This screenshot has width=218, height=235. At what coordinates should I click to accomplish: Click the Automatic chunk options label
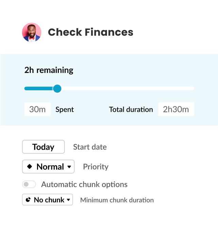pyautogui.click(x=84, y=184)
